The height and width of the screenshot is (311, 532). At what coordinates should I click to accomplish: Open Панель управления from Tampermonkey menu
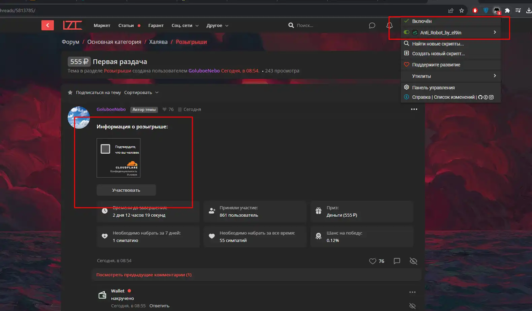[x=451, y=88]
